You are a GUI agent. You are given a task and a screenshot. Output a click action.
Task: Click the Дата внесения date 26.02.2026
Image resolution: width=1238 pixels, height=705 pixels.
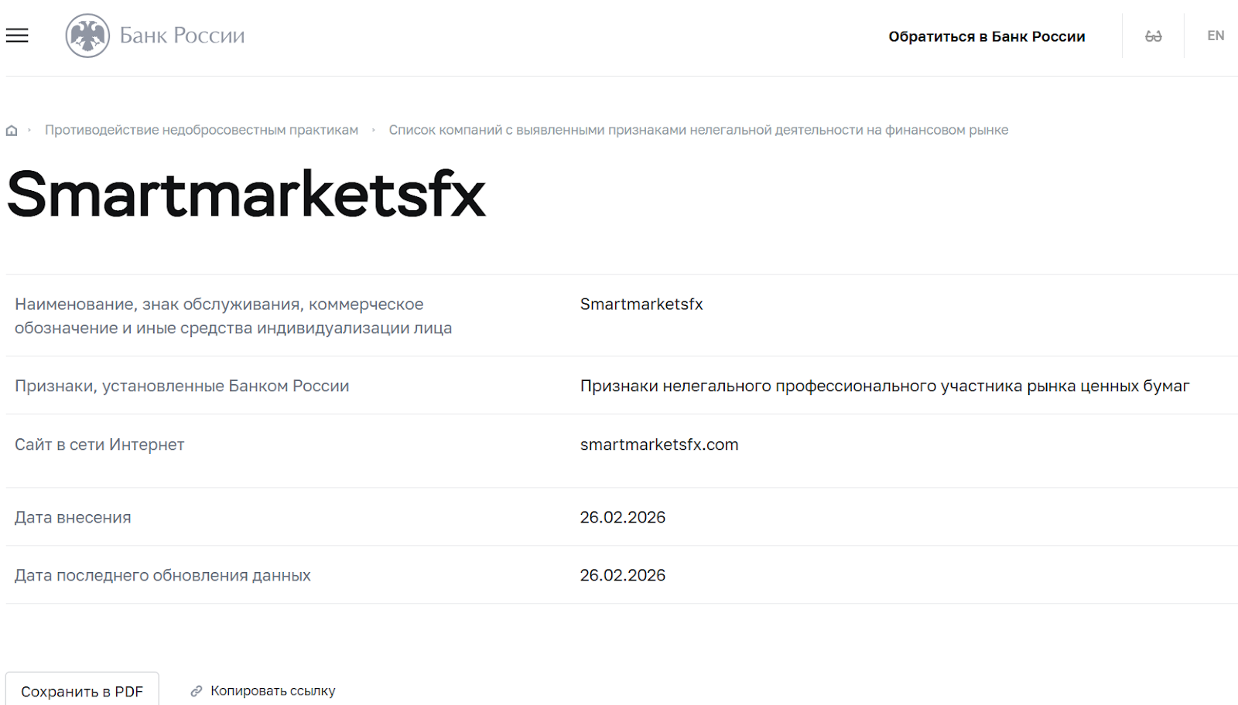coord(623,517)
